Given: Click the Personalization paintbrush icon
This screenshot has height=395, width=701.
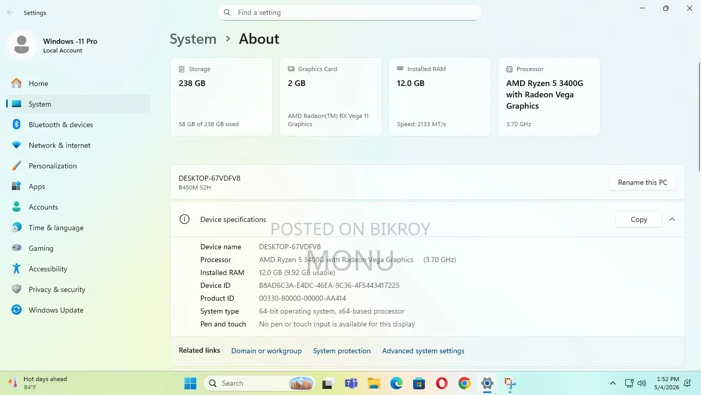Looking at the screenshot, I should coord(16,166).
